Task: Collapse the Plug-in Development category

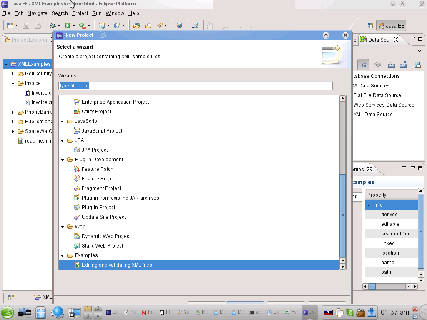Action: pyautogui.click(x=63, y=160)
